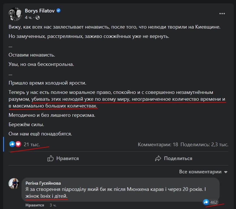
Task: Click the blue verified badge icon
Action: pos(59,11)
